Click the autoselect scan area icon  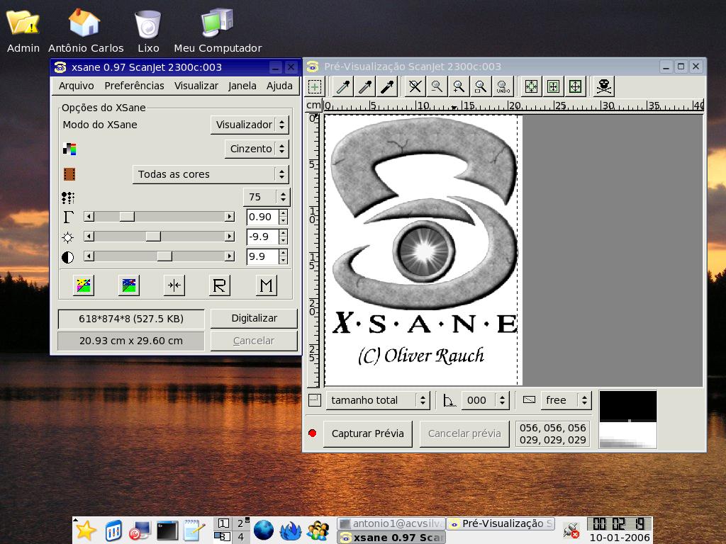pos(531,86)
